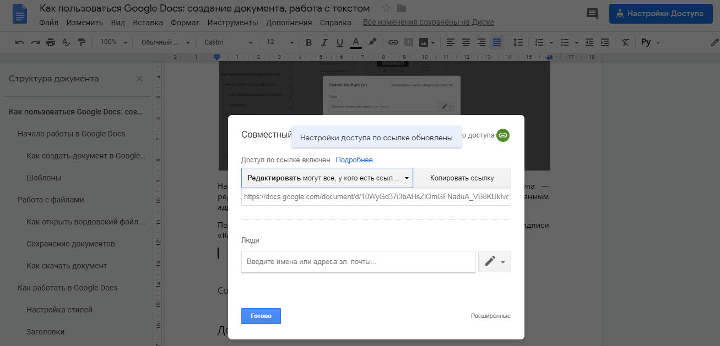
Task: Insert a link using the chain icon
Action: click(393, 42)
